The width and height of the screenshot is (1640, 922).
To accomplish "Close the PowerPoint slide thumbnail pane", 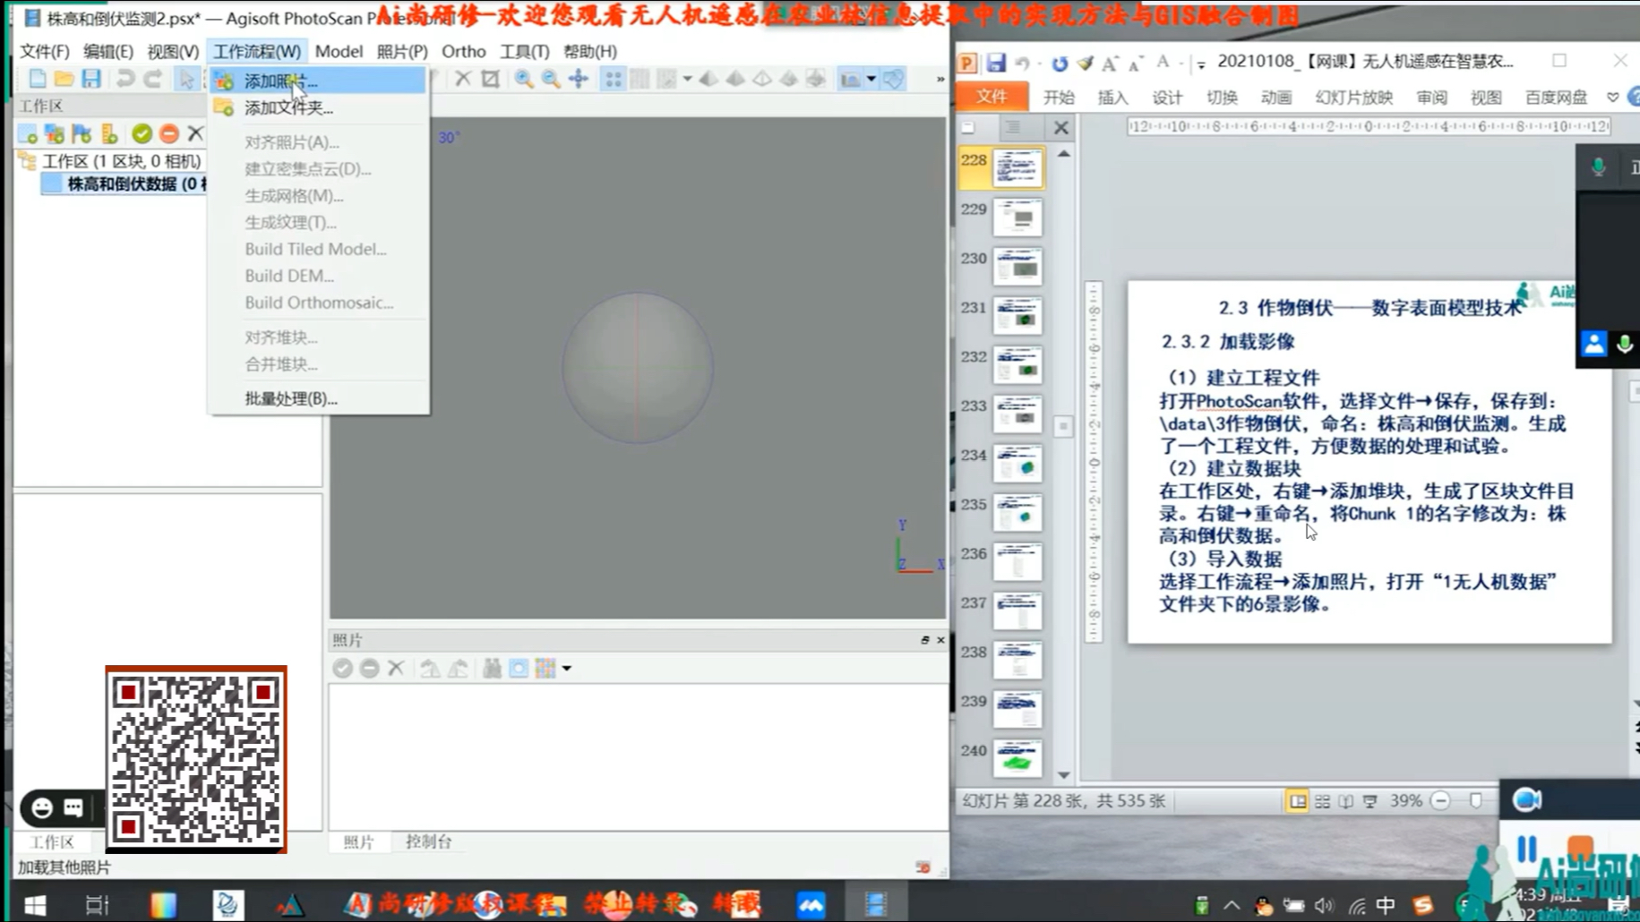I will [1061, 128].
